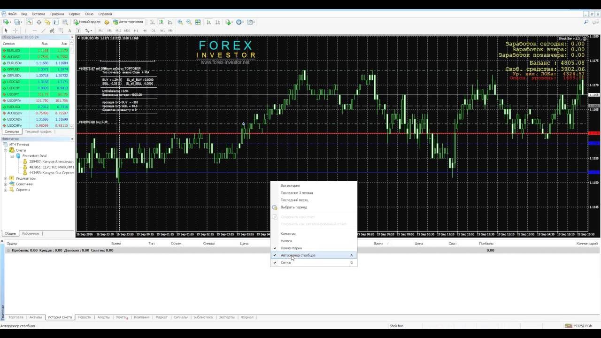The image size is (601, 338).
Task: Switch to the Журнал terminal tab
Action: click(247, 317)
